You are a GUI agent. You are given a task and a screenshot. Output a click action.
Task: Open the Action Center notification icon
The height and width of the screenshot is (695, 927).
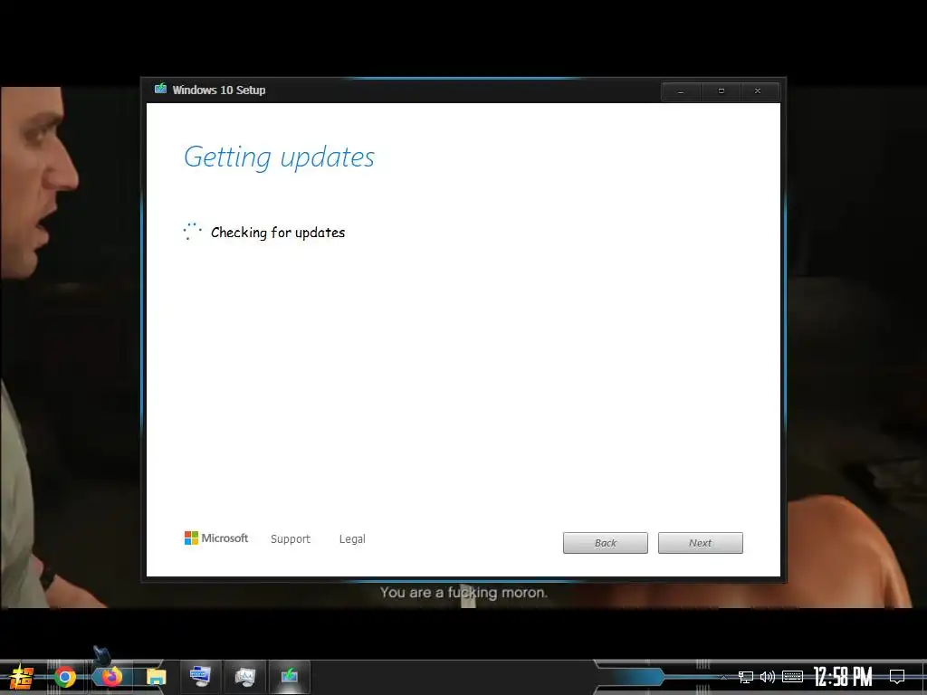897,677
